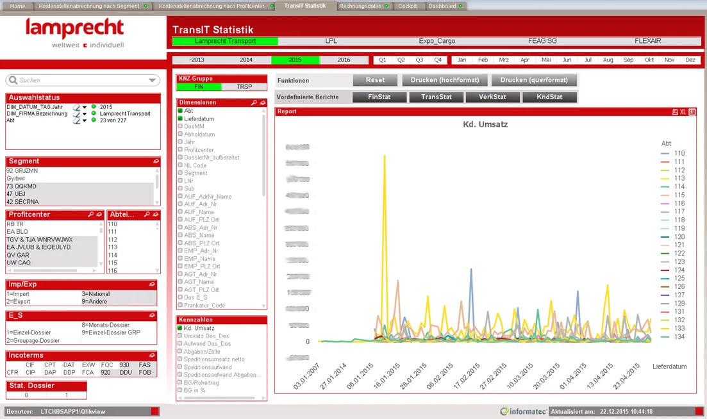
Task: Check the Profitcenter dimension checkbox
Action: 180,149
